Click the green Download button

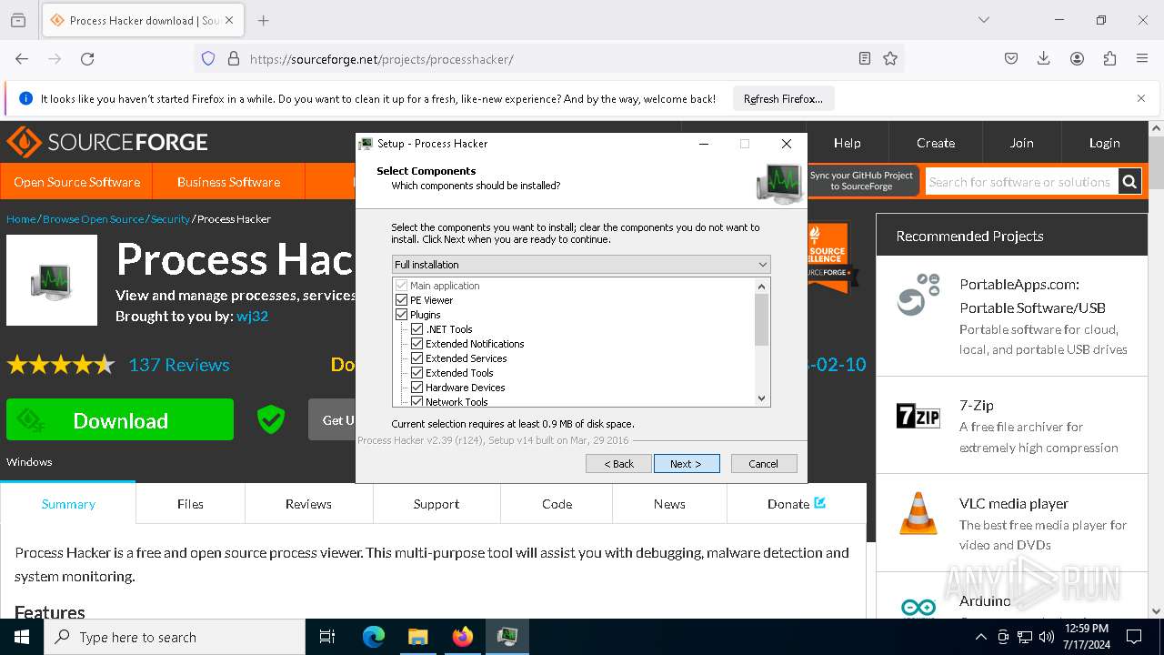(120, 419)
